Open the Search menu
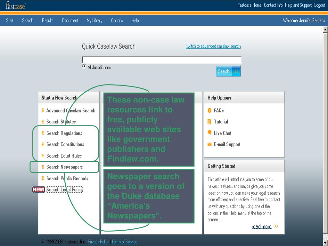The image size is (328, 246). [x=28, y=20]
